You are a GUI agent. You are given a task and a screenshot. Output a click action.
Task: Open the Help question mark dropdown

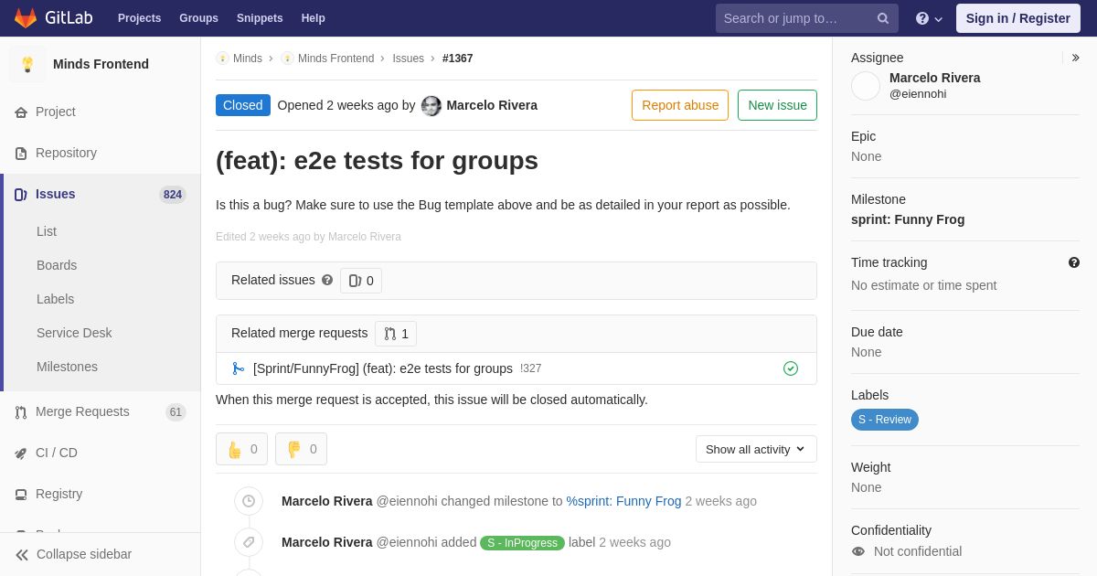[929, 18]
